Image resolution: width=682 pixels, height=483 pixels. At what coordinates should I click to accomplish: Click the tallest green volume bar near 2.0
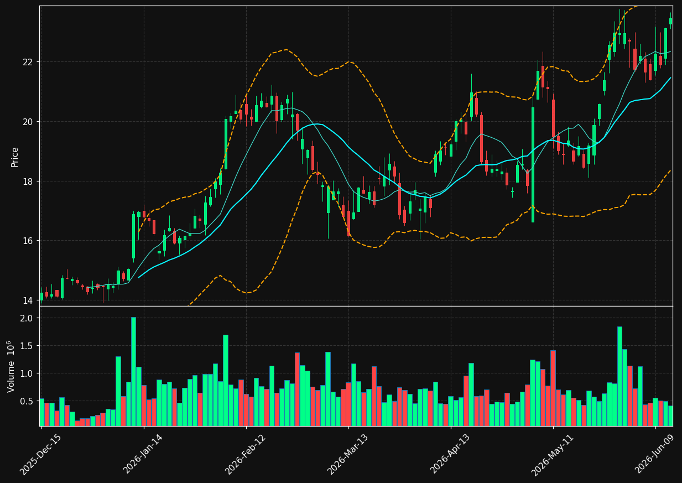[133, 371]
